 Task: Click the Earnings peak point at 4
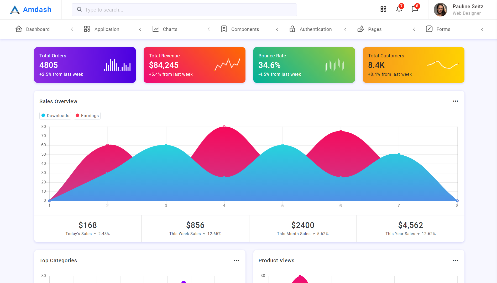coord(224,127)
